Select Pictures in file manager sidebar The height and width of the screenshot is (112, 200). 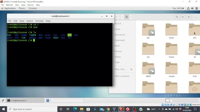(x=118, y=51)
